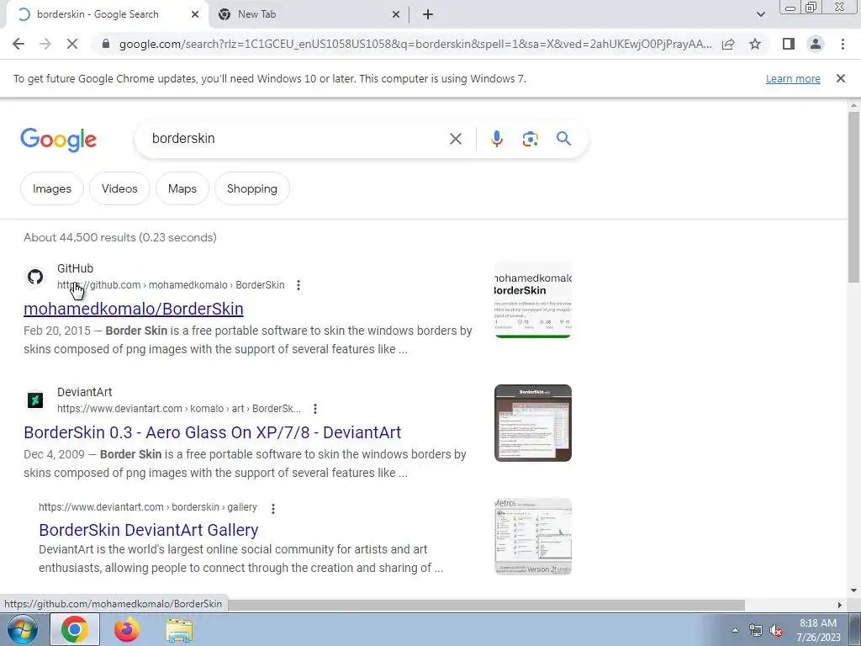
Task: Close the New Tab tab
Action: coord(396,15)
